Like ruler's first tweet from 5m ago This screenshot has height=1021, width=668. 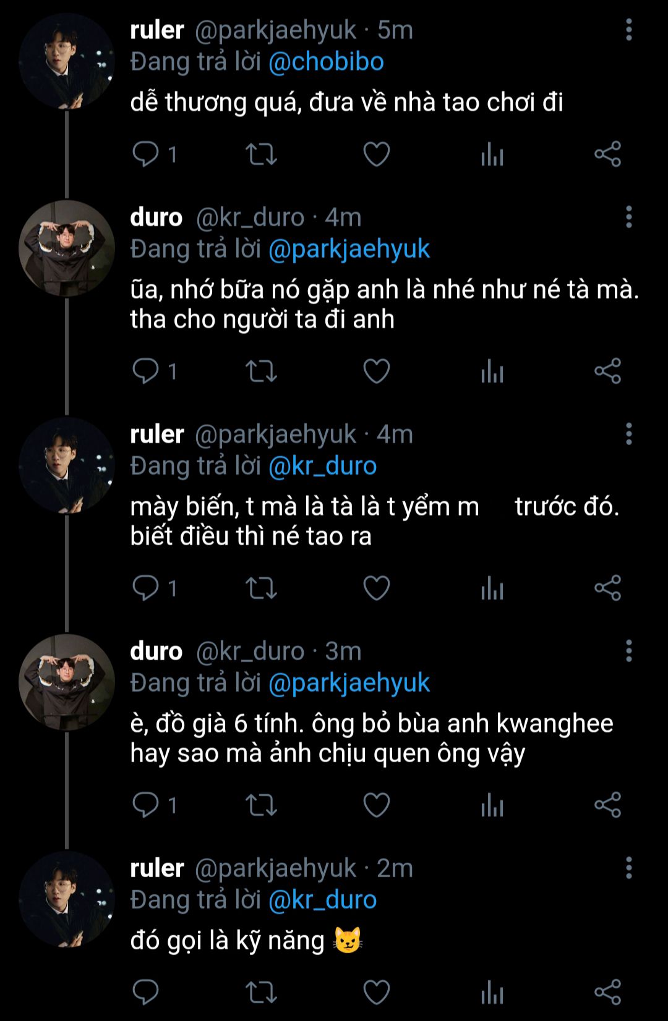(x=376, y=154)
